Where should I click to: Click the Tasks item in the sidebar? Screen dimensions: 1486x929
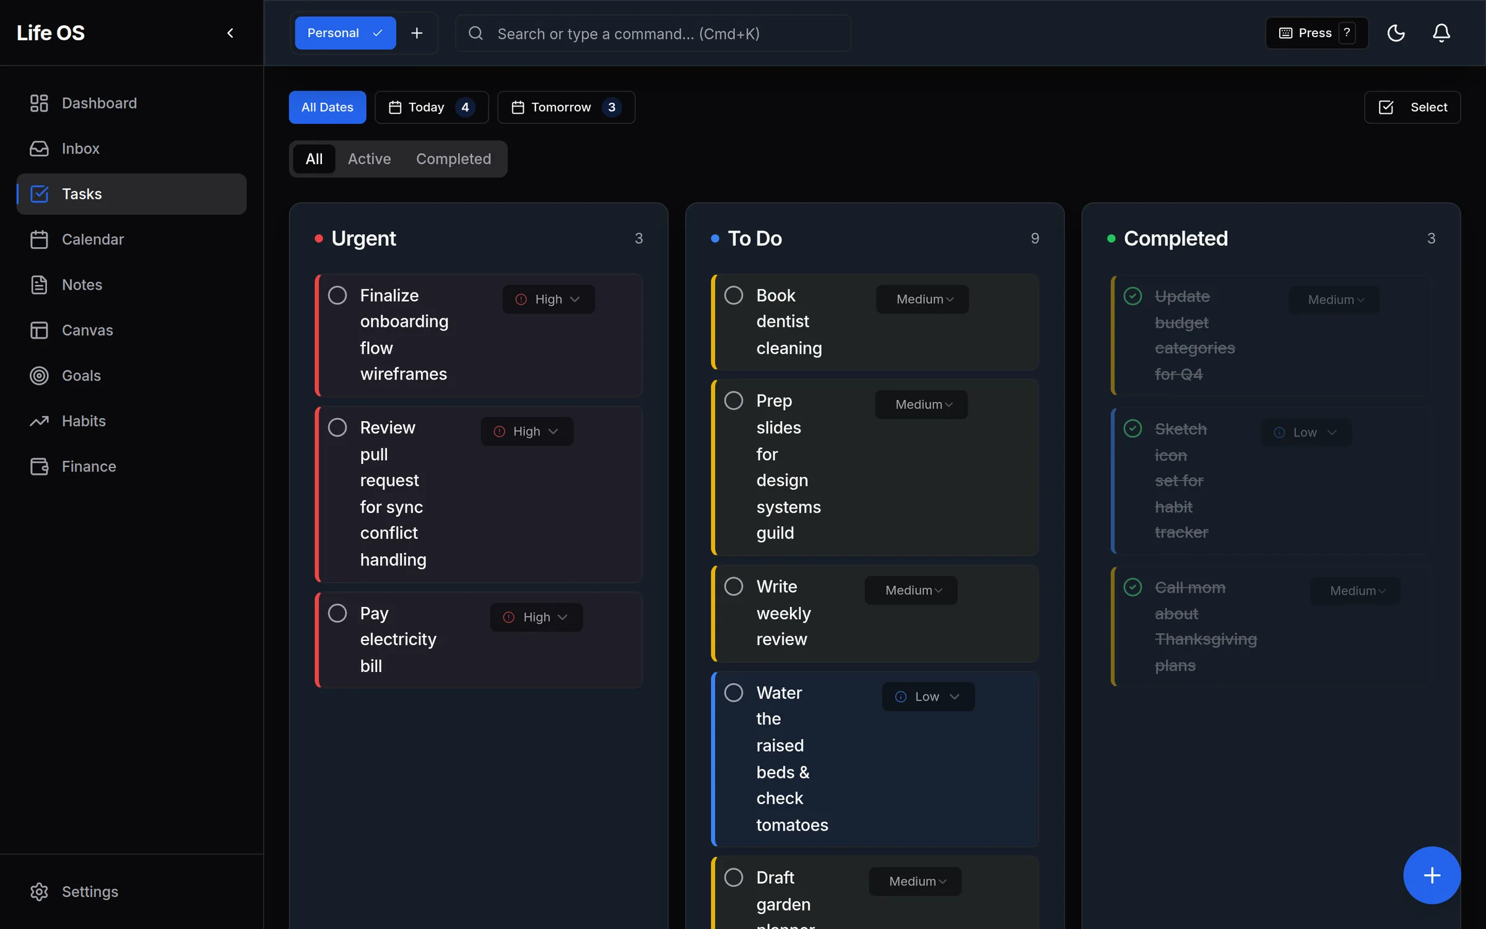point(131,194)
